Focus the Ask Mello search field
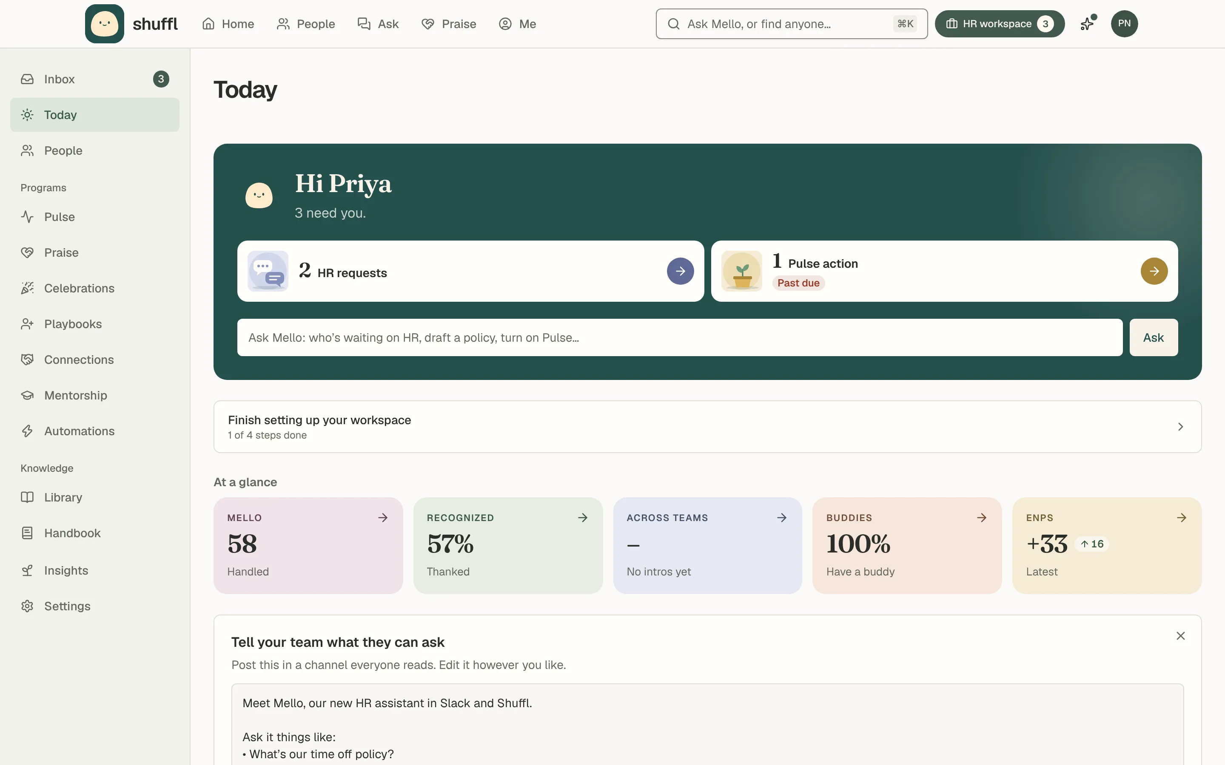 [x=791, y=24]
